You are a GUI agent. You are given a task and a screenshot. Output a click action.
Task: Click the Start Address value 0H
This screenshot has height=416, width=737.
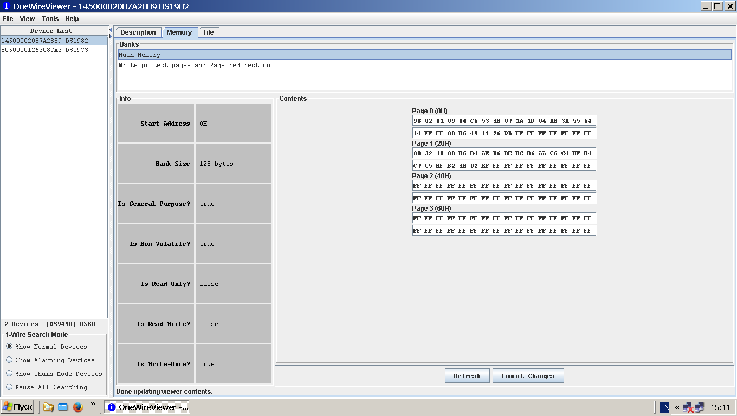coord(234,123)
